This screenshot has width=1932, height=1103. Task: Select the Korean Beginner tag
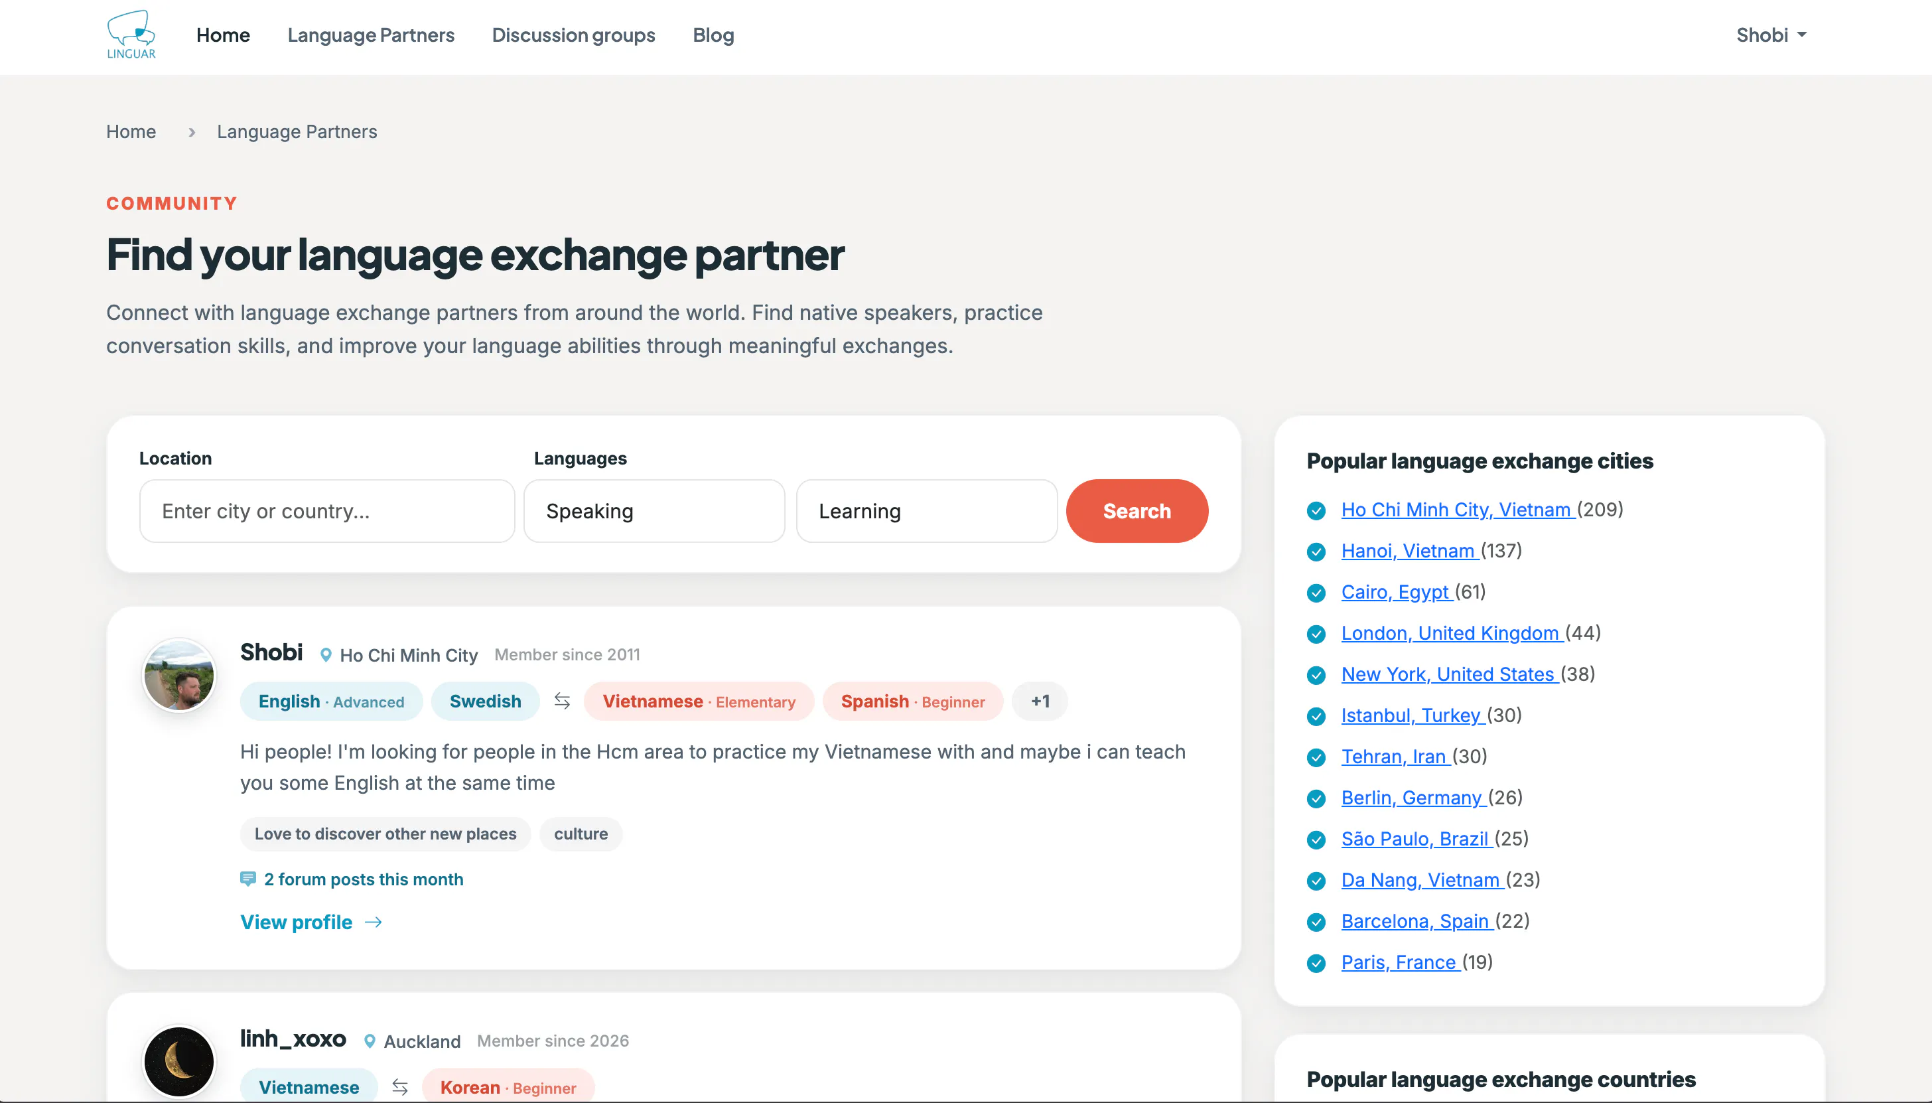point(508,1087)
